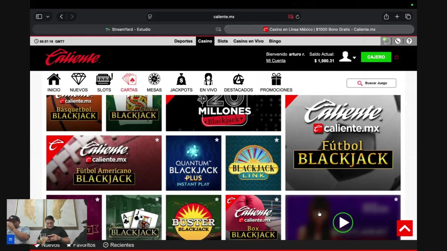
Task: Open the live chat bubble icon
Action: point(386,41)
